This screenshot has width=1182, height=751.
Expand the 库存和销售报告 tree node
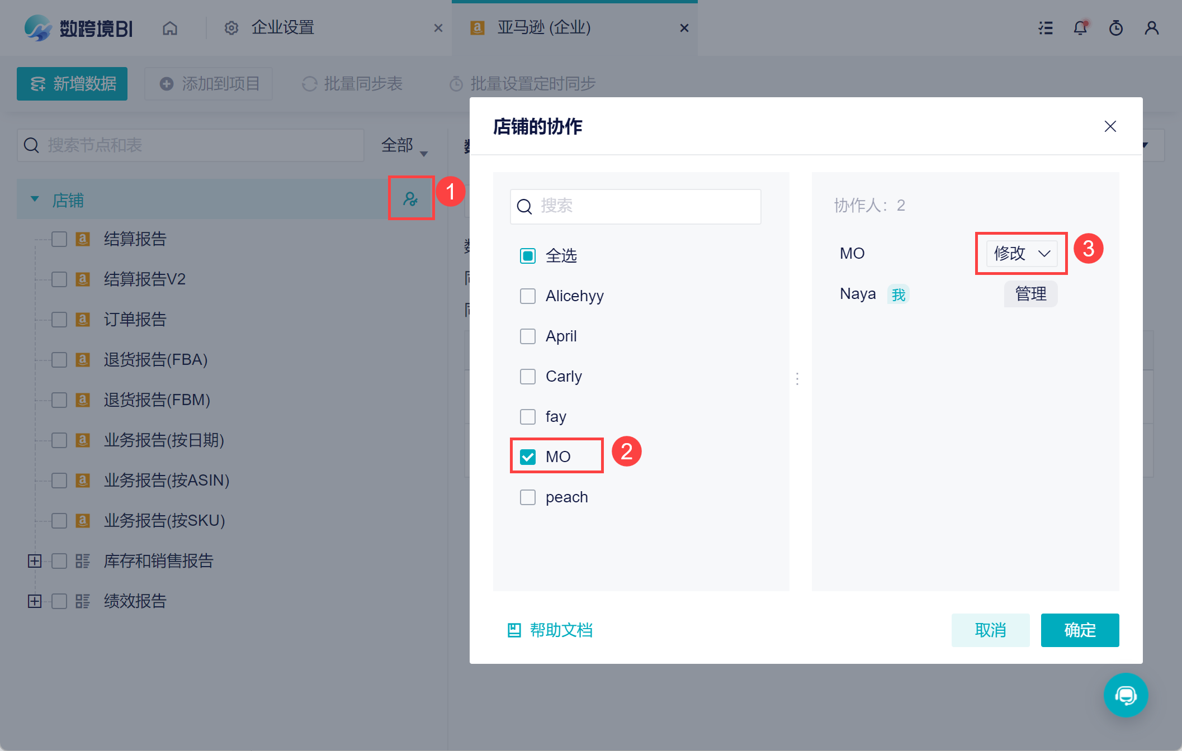(35, 561)
